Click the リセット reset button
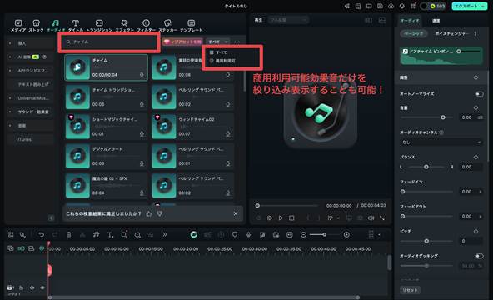Screen dimensions: 493x300 411,290
